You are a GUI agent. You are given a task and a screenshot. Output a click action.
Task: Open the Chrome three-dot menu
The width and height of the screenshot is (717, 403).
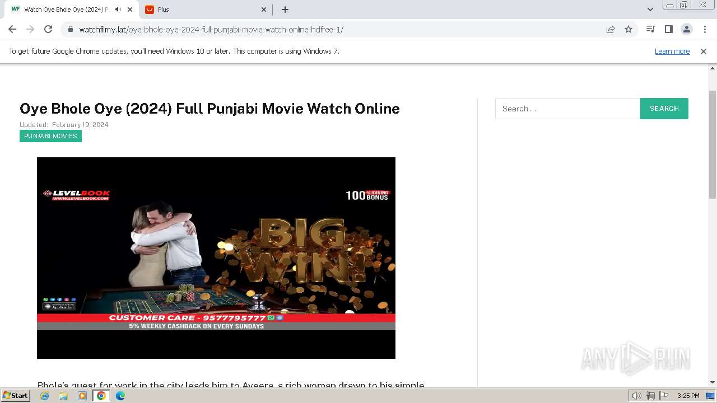click(705, 29)
